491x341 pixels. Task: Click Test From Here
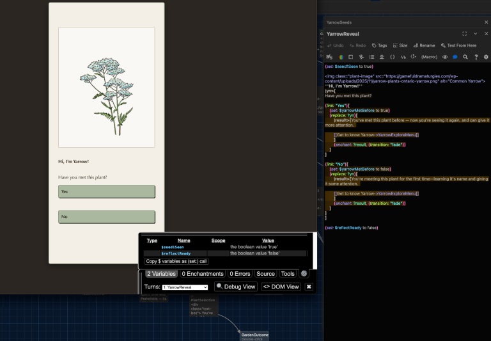point(459,45)
